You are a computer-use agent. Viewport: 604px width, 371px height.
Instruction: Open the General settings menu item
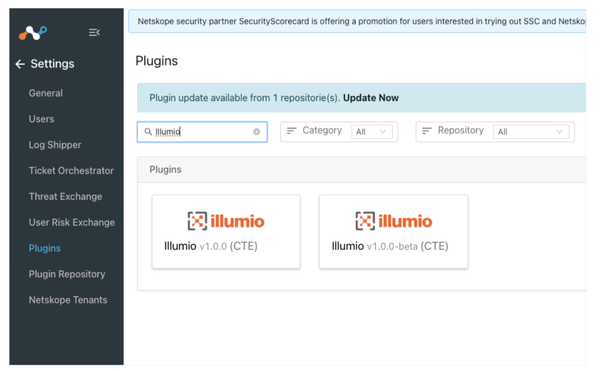[46, 93]
